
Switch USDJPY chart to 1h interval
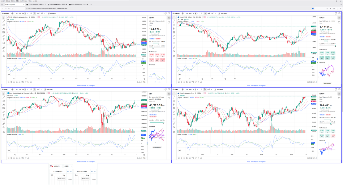(x=23, y=13)
